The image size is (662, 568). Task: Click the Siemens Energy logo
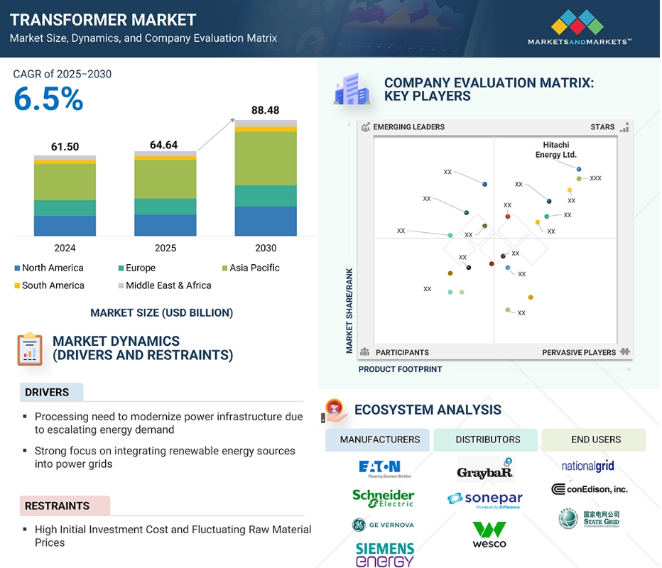[x=384, y=555]
